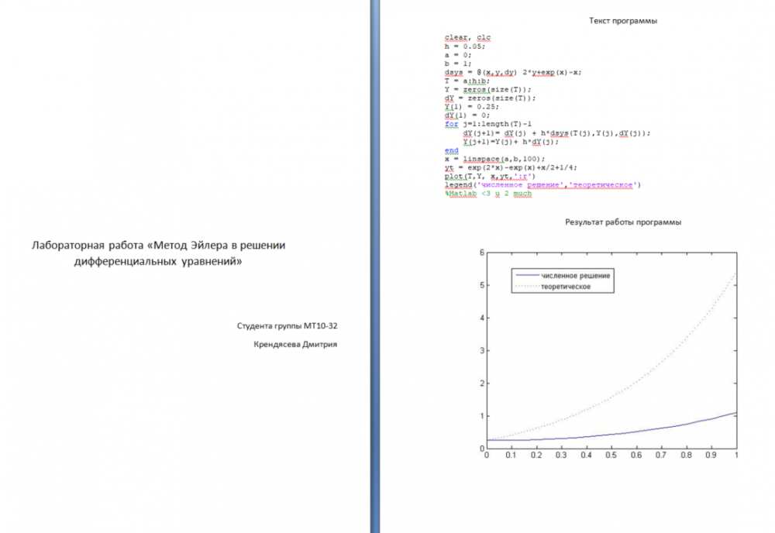Select the author name "Крендясева Дмитрия"
775x533 pixels.
click(295, 345)
